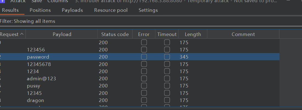Click the Payload column header
This screenshot has height=110, width=302.
point(62,34)
